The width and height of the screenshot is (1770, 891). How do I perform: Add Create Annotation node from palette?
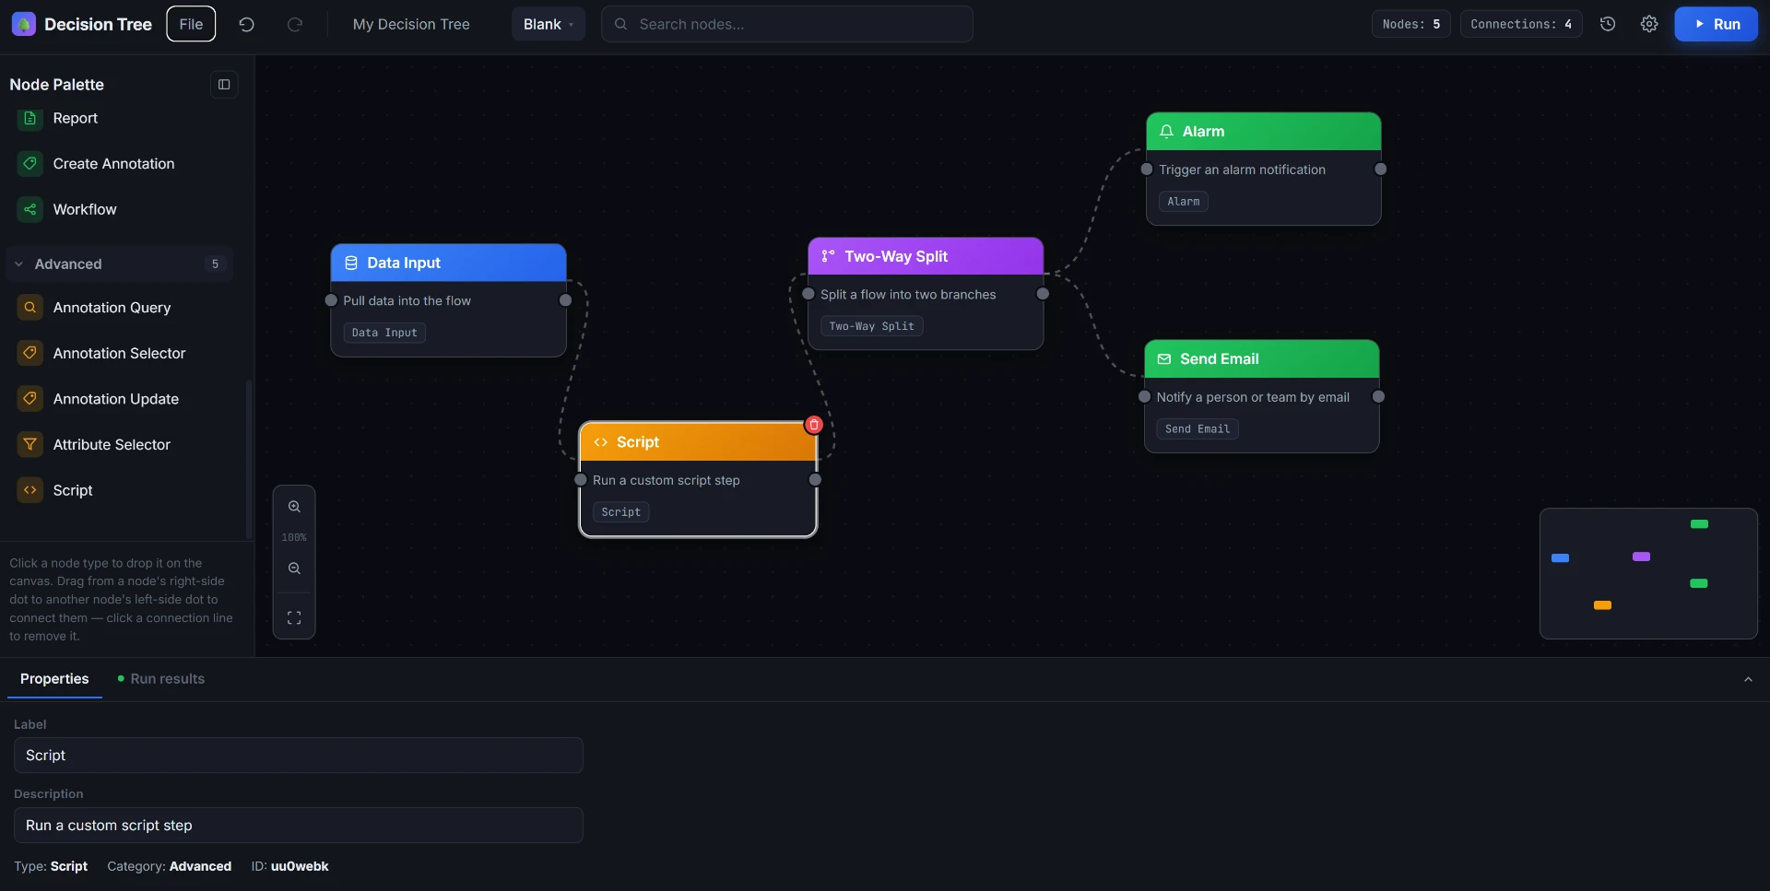(x=120, y=163)
